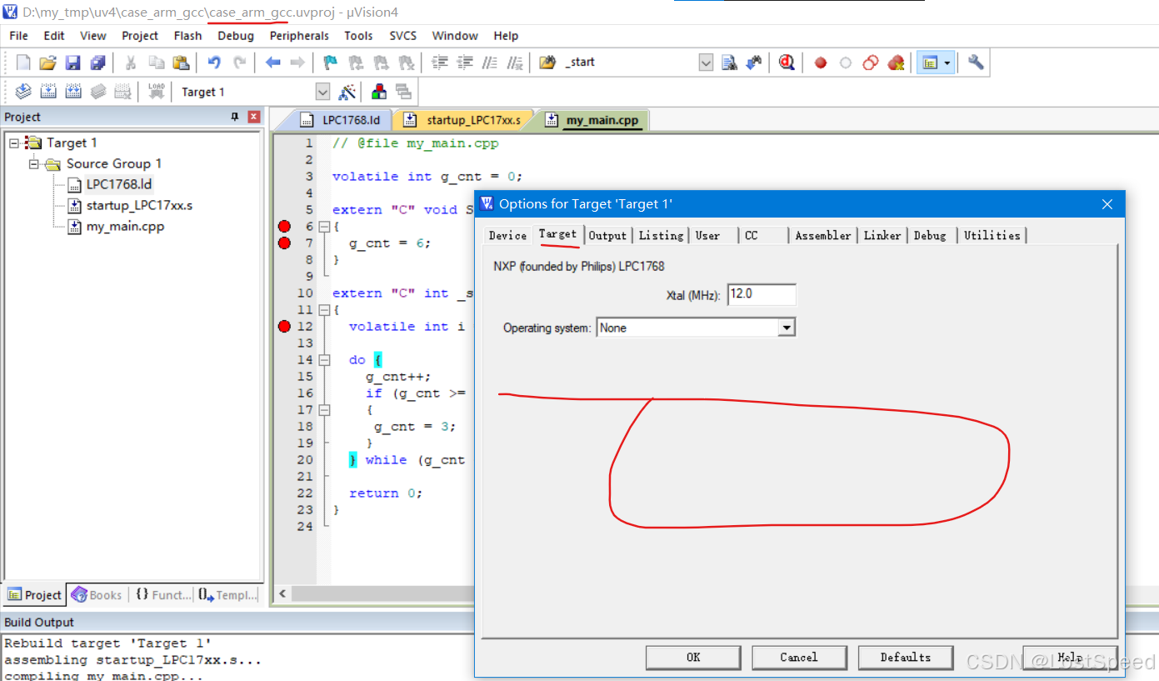Click the Indent selected lines icon
1159x681 pixels.
439,63
